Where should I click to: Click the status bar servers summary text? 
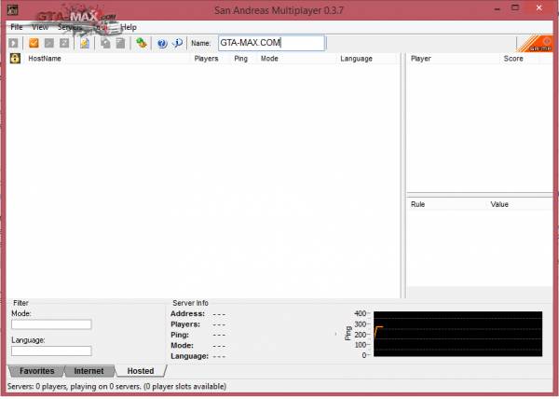click(x=116, y=387)
